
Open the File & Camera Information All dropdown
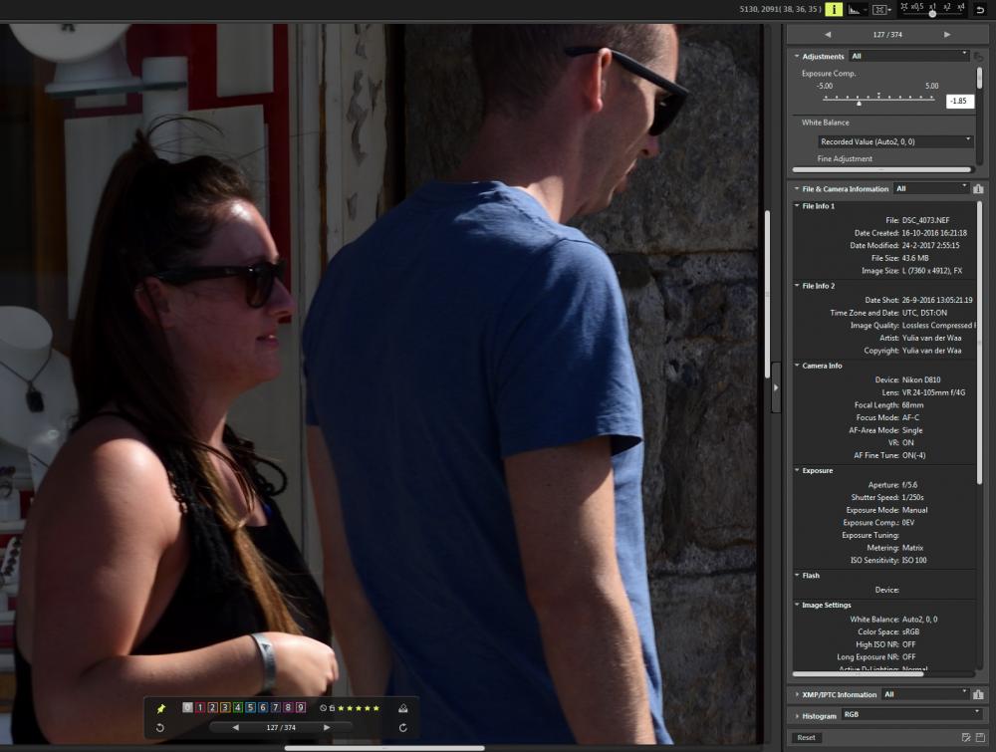931,188
